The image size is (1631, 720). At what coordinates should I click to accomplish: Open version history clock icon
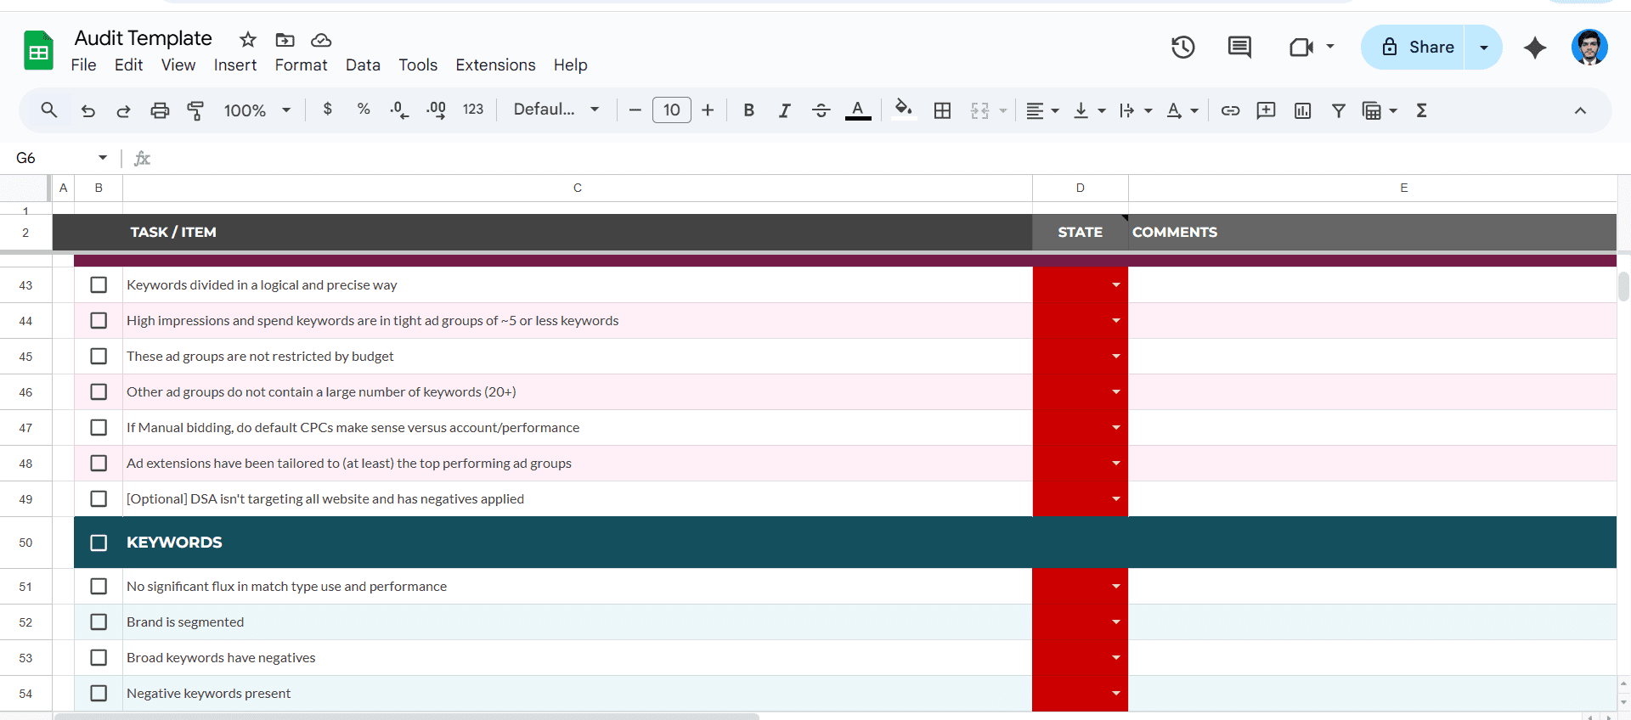pyautogui.click(x=1183, y=48)
